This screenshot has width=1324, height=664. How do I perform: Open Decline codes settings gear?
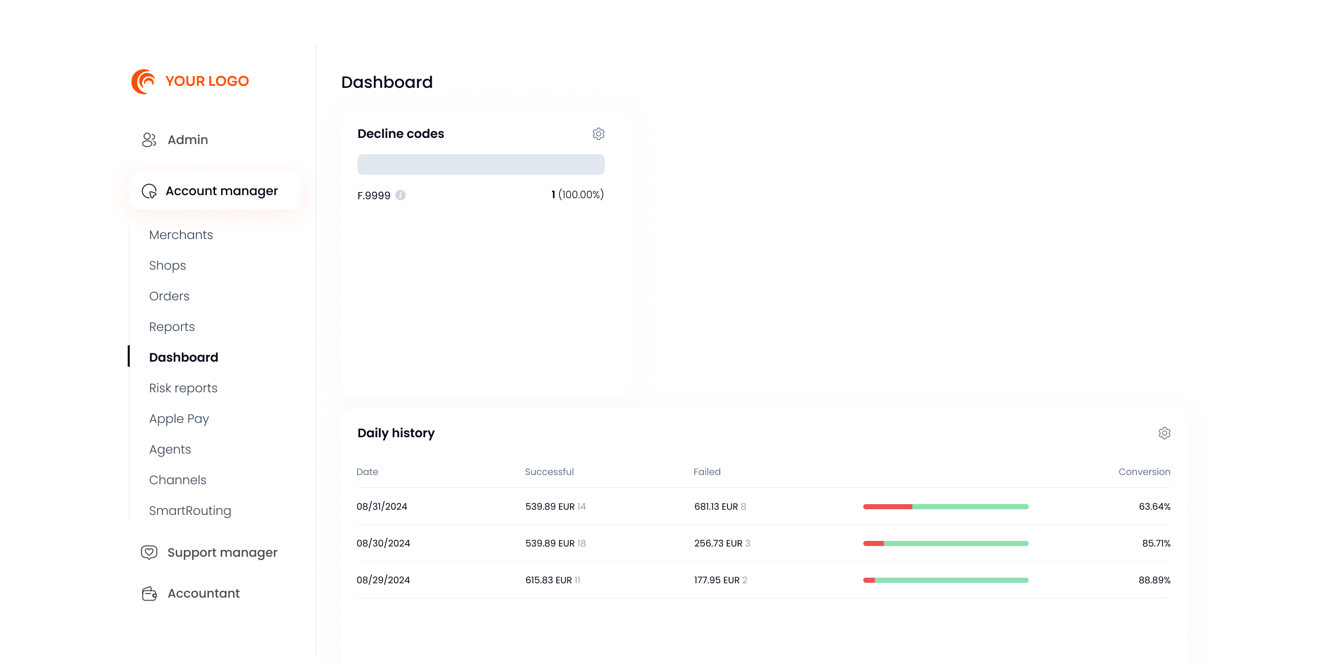(598, 134)
